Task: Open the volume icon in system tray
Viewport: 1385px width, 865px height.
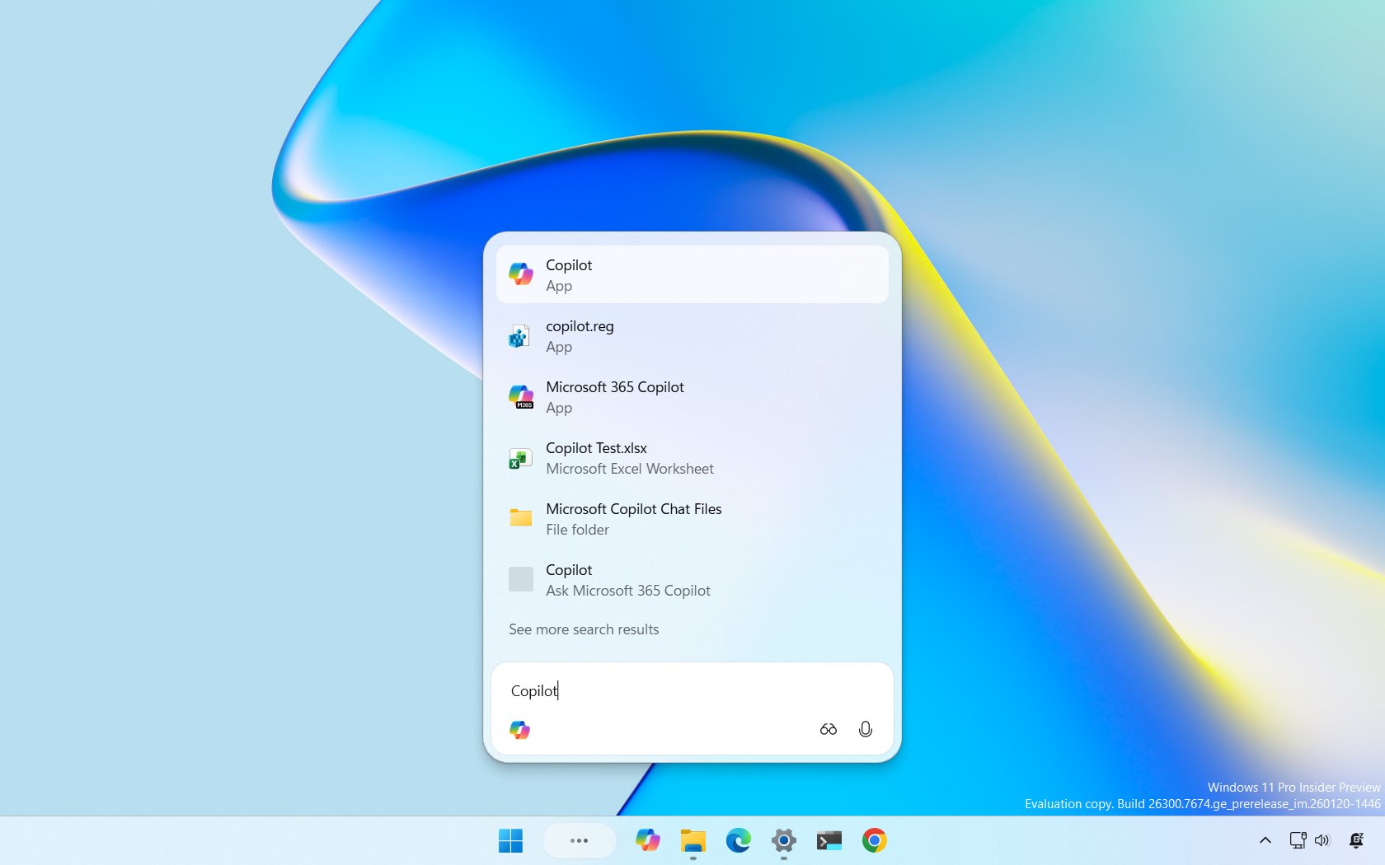Action: click(1322, 840)
